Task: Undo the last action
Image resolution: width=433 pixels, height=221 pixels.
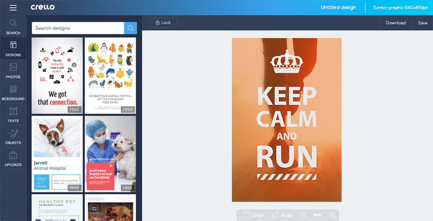Action: coord(254,215)
